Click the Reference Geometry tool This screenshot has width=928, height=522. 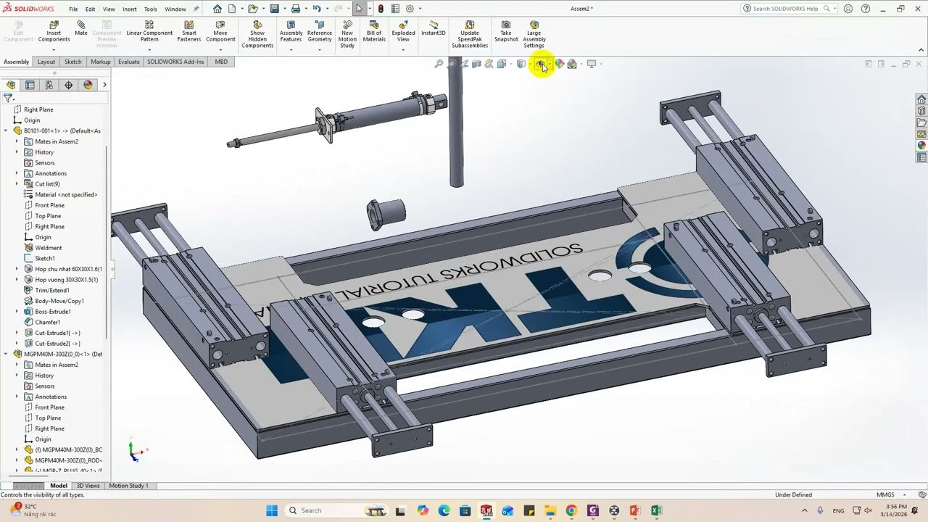click(x=320, y=31)
